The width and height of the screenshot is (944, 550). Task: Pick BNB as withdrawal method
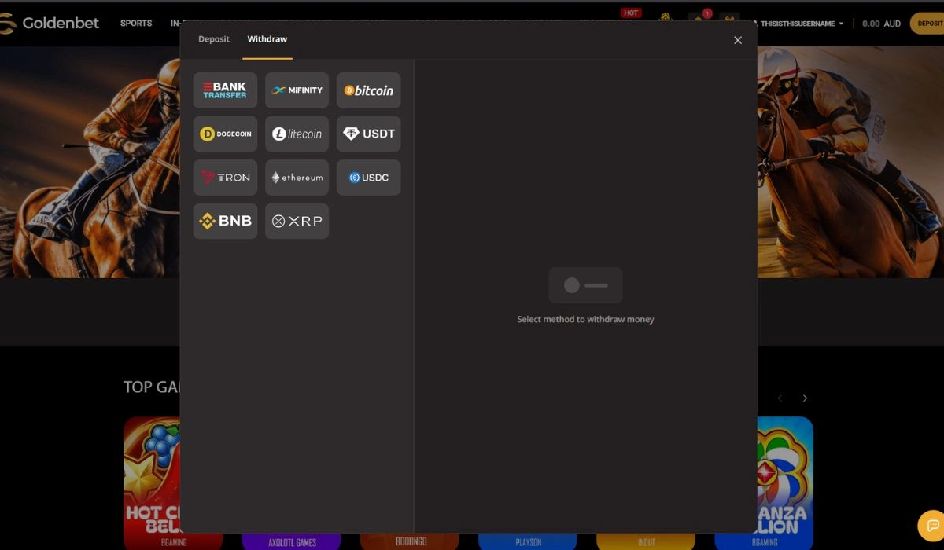click(x=225, y=222)
